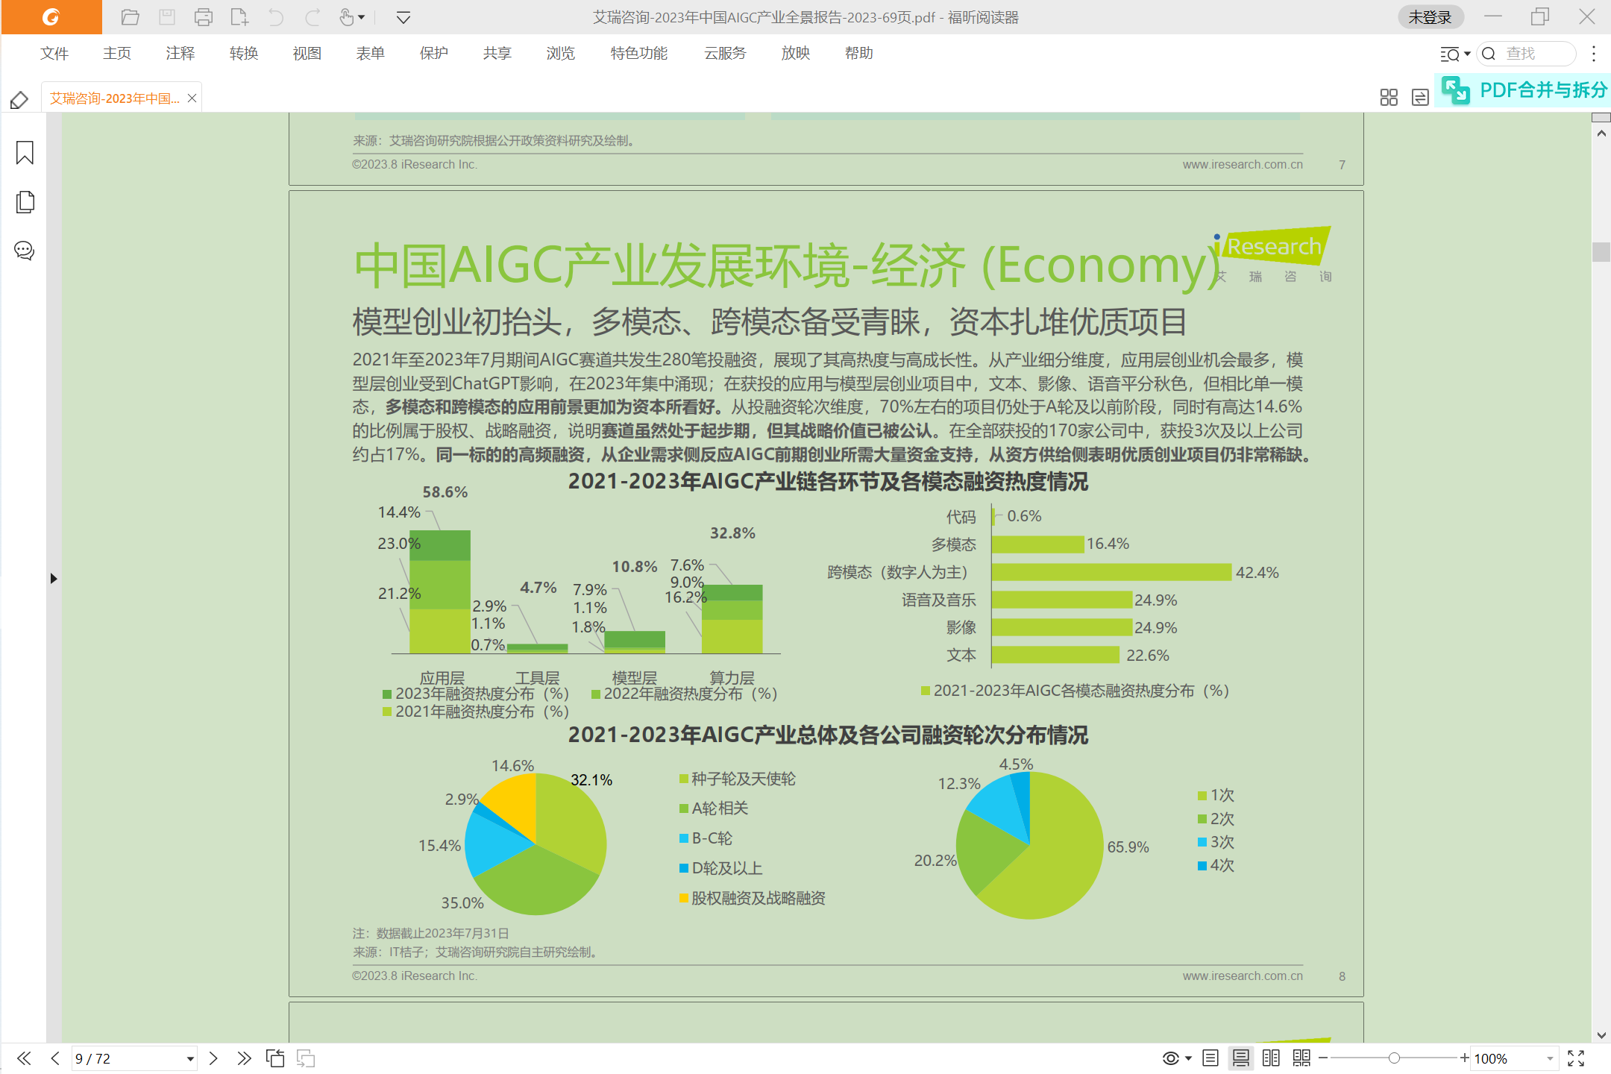The width and height of the screenshot is (1611, 1074).
Task: Go to the last page
Action: pyautogui.click(x=244, y=1058)
